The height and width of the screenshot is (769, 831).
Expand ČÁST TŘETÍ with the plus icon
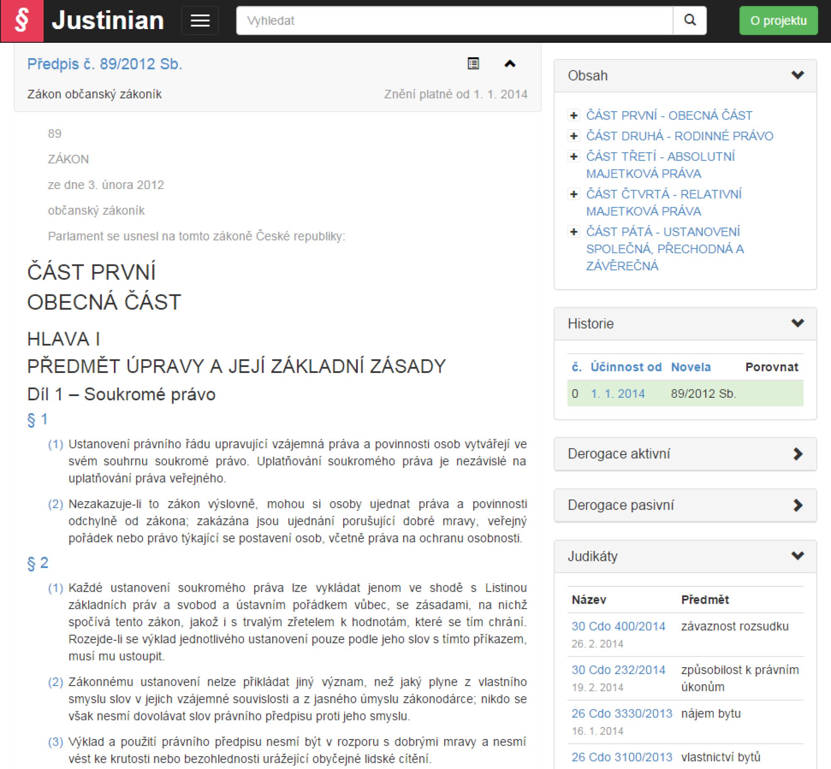coord(574,157)
